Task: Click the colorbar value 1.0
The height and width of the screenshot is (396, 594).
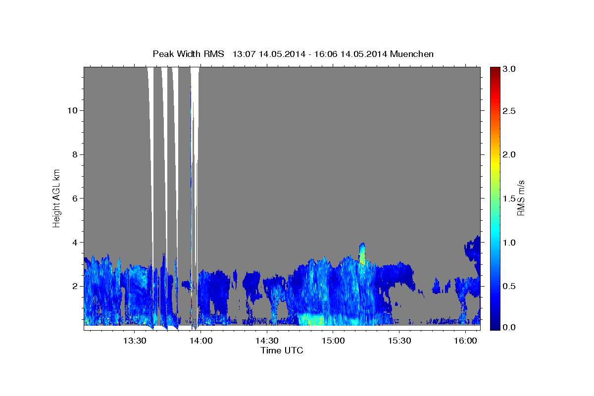Action: point(509,243)
